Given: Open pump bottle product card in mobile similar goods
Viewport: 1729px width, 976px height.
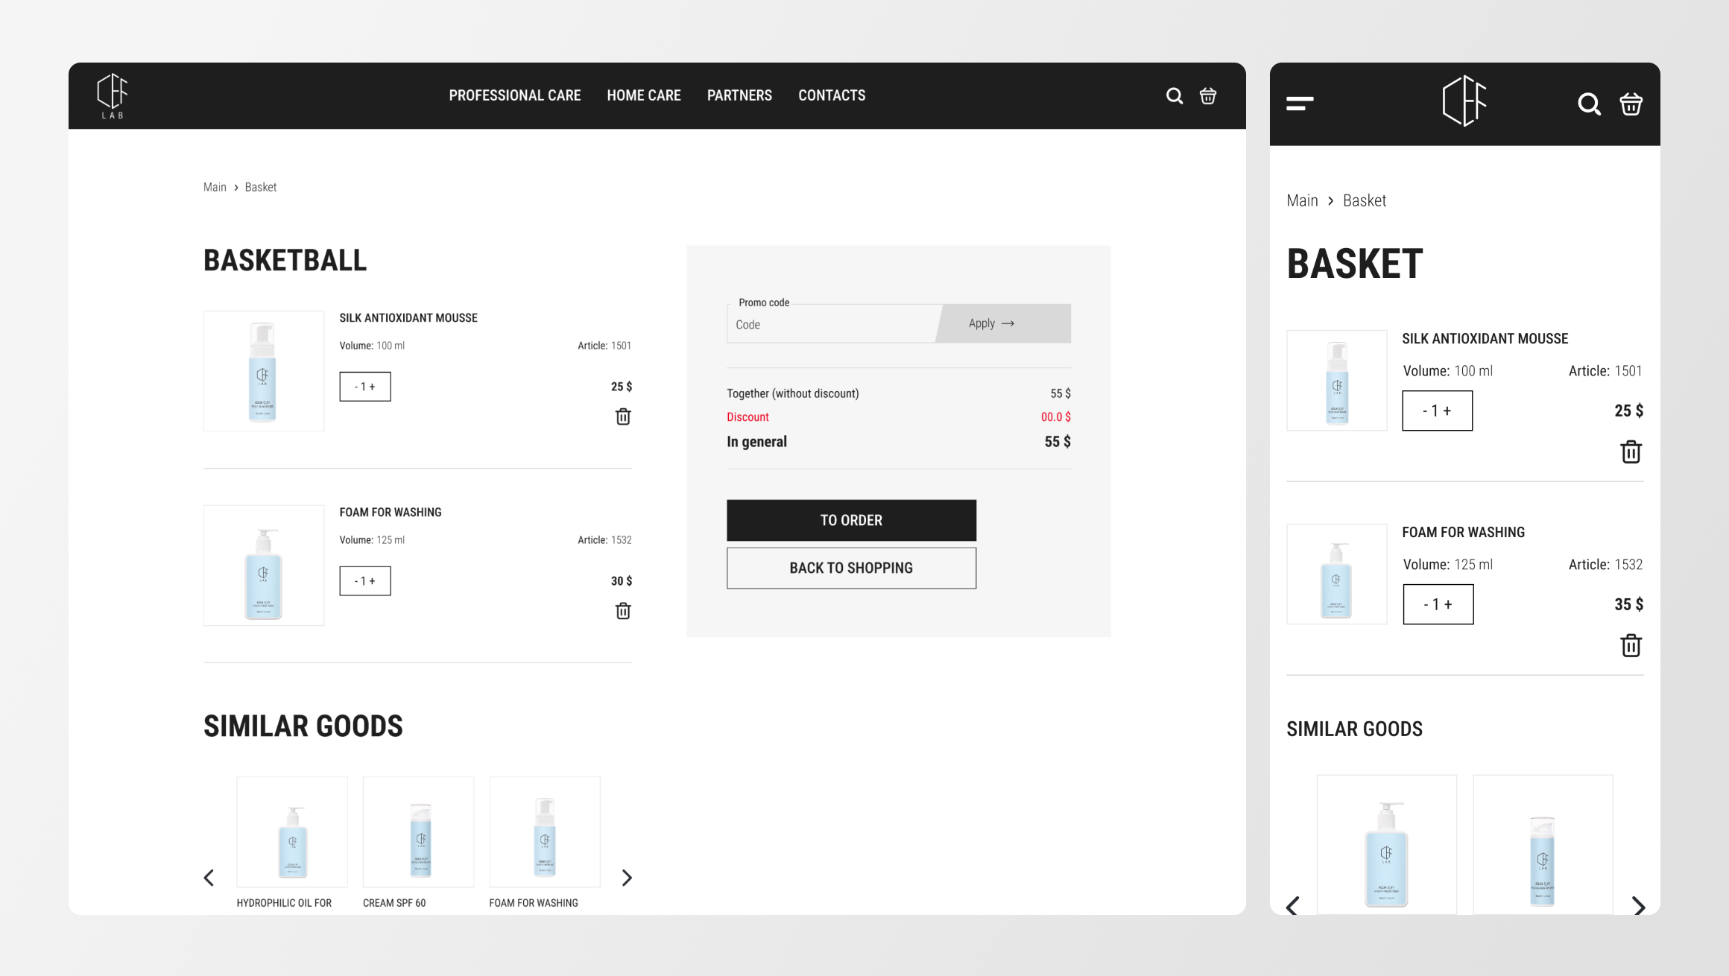Looking at the screenshot, I should click(1386, 845).
